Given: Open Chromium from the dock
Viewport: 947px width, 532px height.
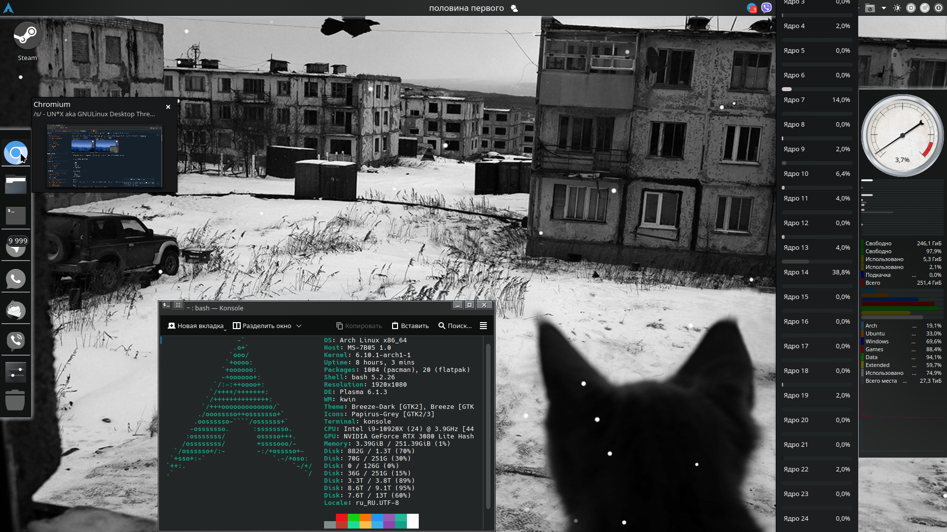Looking at the screenshot, I should 16,153.
